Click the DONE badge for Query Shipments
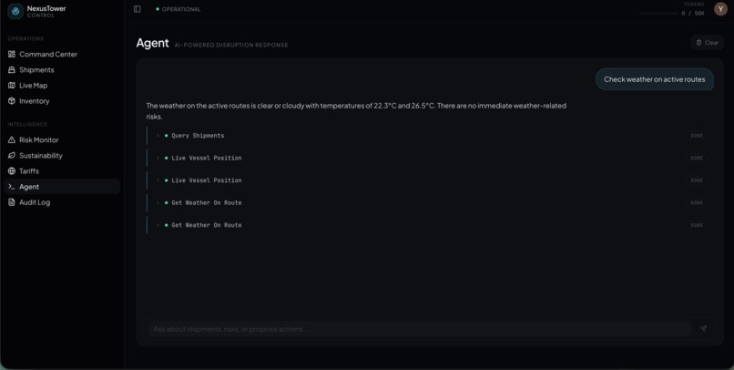Screen dimensions: 734x370 697,136
